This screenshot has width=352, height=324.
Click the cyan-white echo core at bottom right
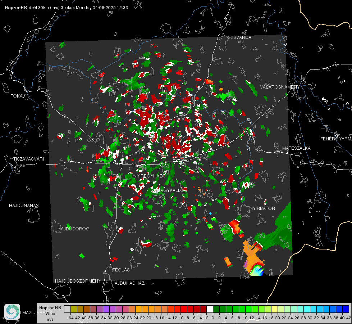[257, 270]
